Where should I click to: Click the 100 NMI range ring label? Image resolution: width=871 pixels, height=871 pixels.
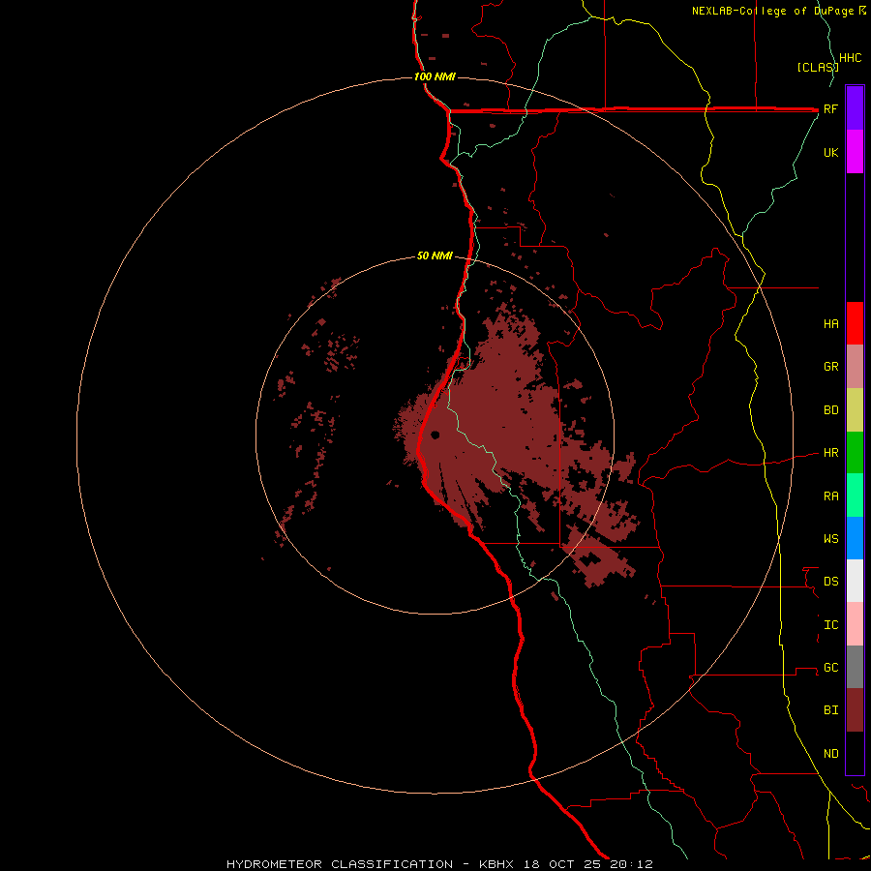[435, 76]
